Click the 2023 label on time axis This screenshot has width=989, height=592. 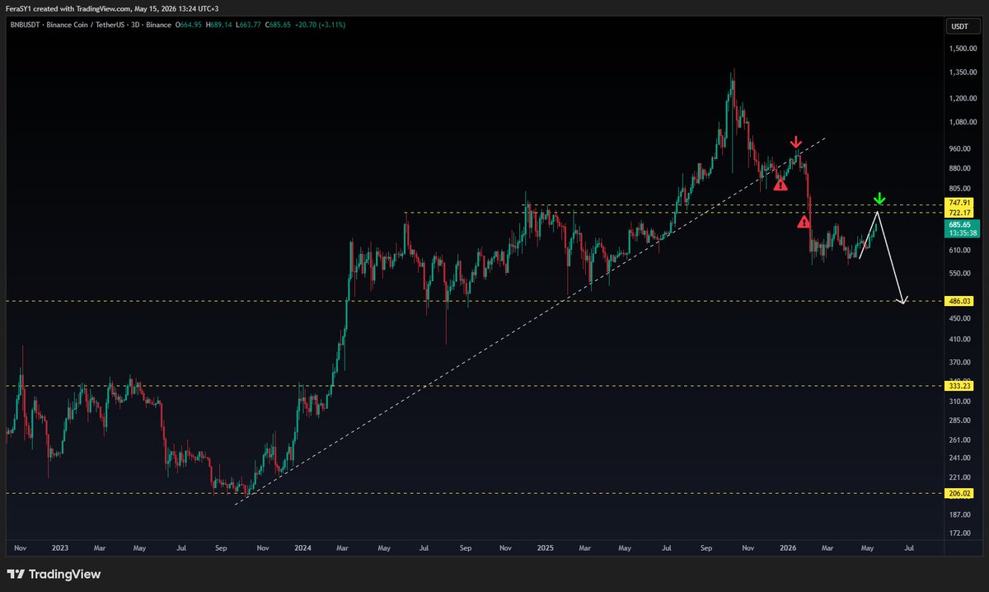pos(59,547)
